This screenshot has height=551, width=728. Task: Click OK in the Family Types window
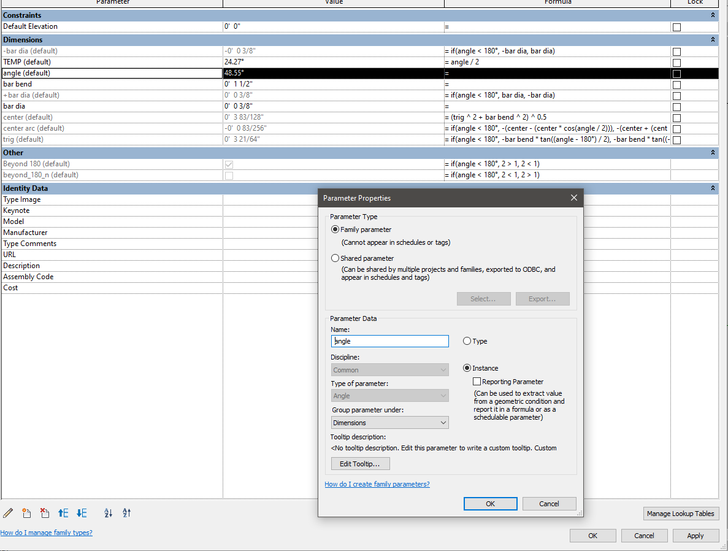(x=593, y=536)
